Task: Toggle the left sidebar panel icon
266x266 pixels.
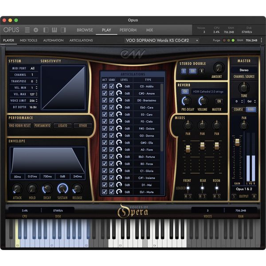Action: tap(46, 30)
